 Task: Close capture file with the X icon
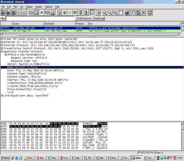(41, 13)
